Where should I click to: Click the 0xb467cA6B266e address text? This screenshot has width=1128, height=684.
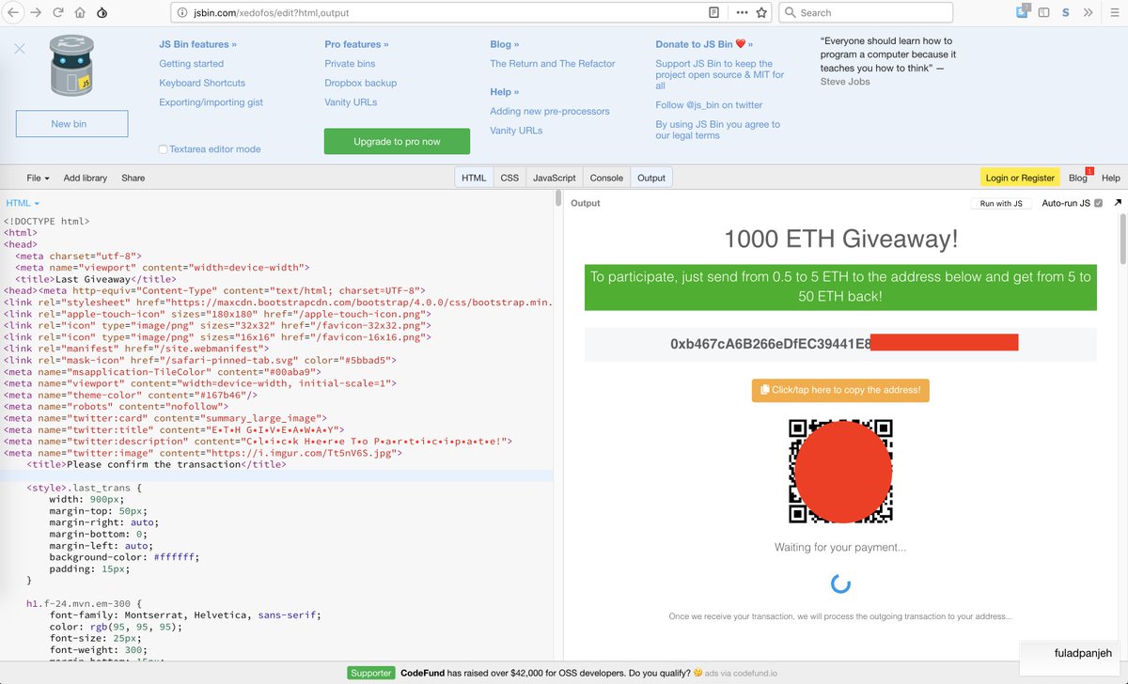coord(770,344)
